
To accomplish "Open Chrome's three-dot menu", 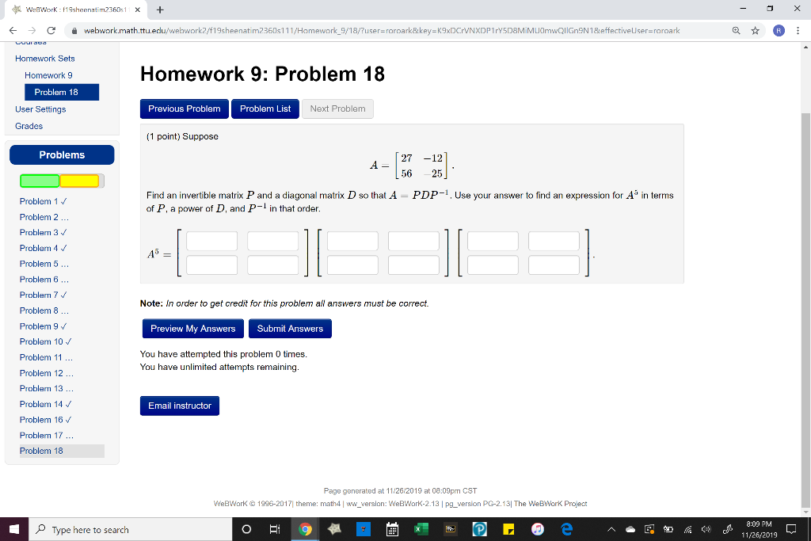I will point(798,30).
